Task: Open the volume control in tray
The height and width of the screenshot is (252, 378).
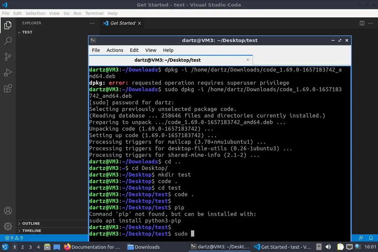Action: (x=328, y=247)
